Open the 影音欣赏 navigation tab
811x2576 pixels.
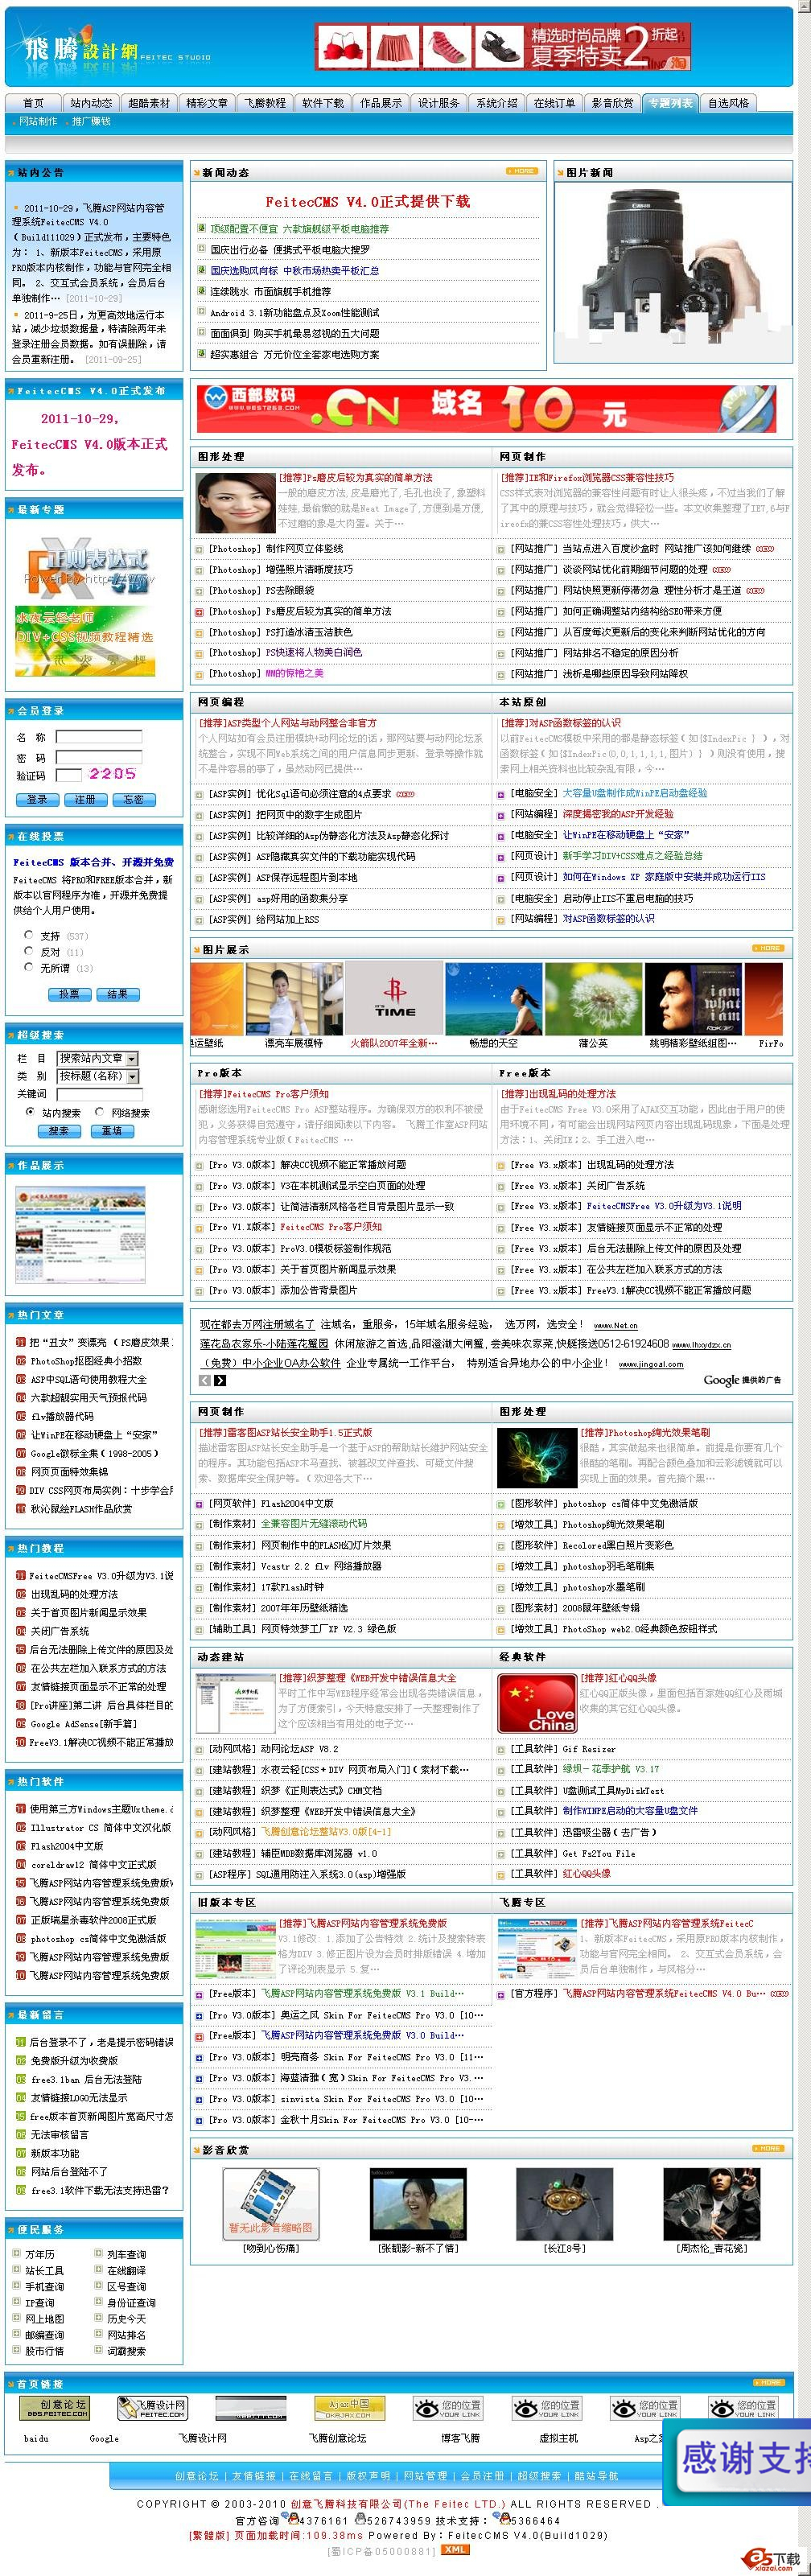[x=613, y=103]
